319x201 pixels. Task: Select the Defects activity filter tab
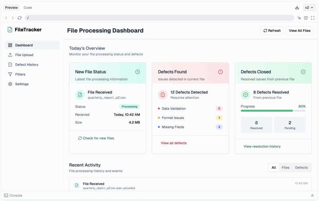pyautogui.click(x=301, y=167)
